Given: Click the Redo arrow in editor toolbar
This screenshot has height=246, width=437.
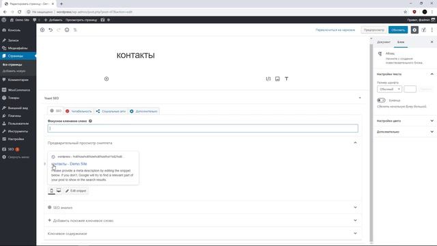Looking at the screenshot, I should point(59,30).
